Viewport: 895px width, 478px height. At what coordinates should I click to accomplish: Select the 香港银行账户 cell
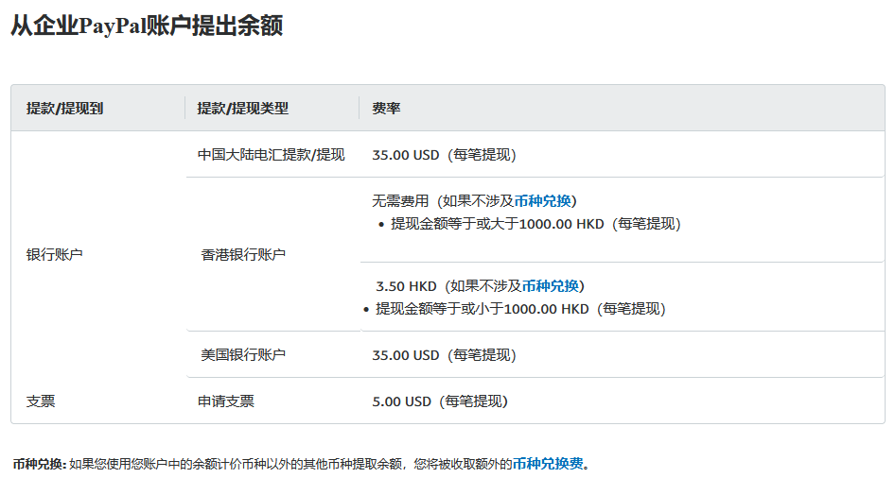pos(243,254)
